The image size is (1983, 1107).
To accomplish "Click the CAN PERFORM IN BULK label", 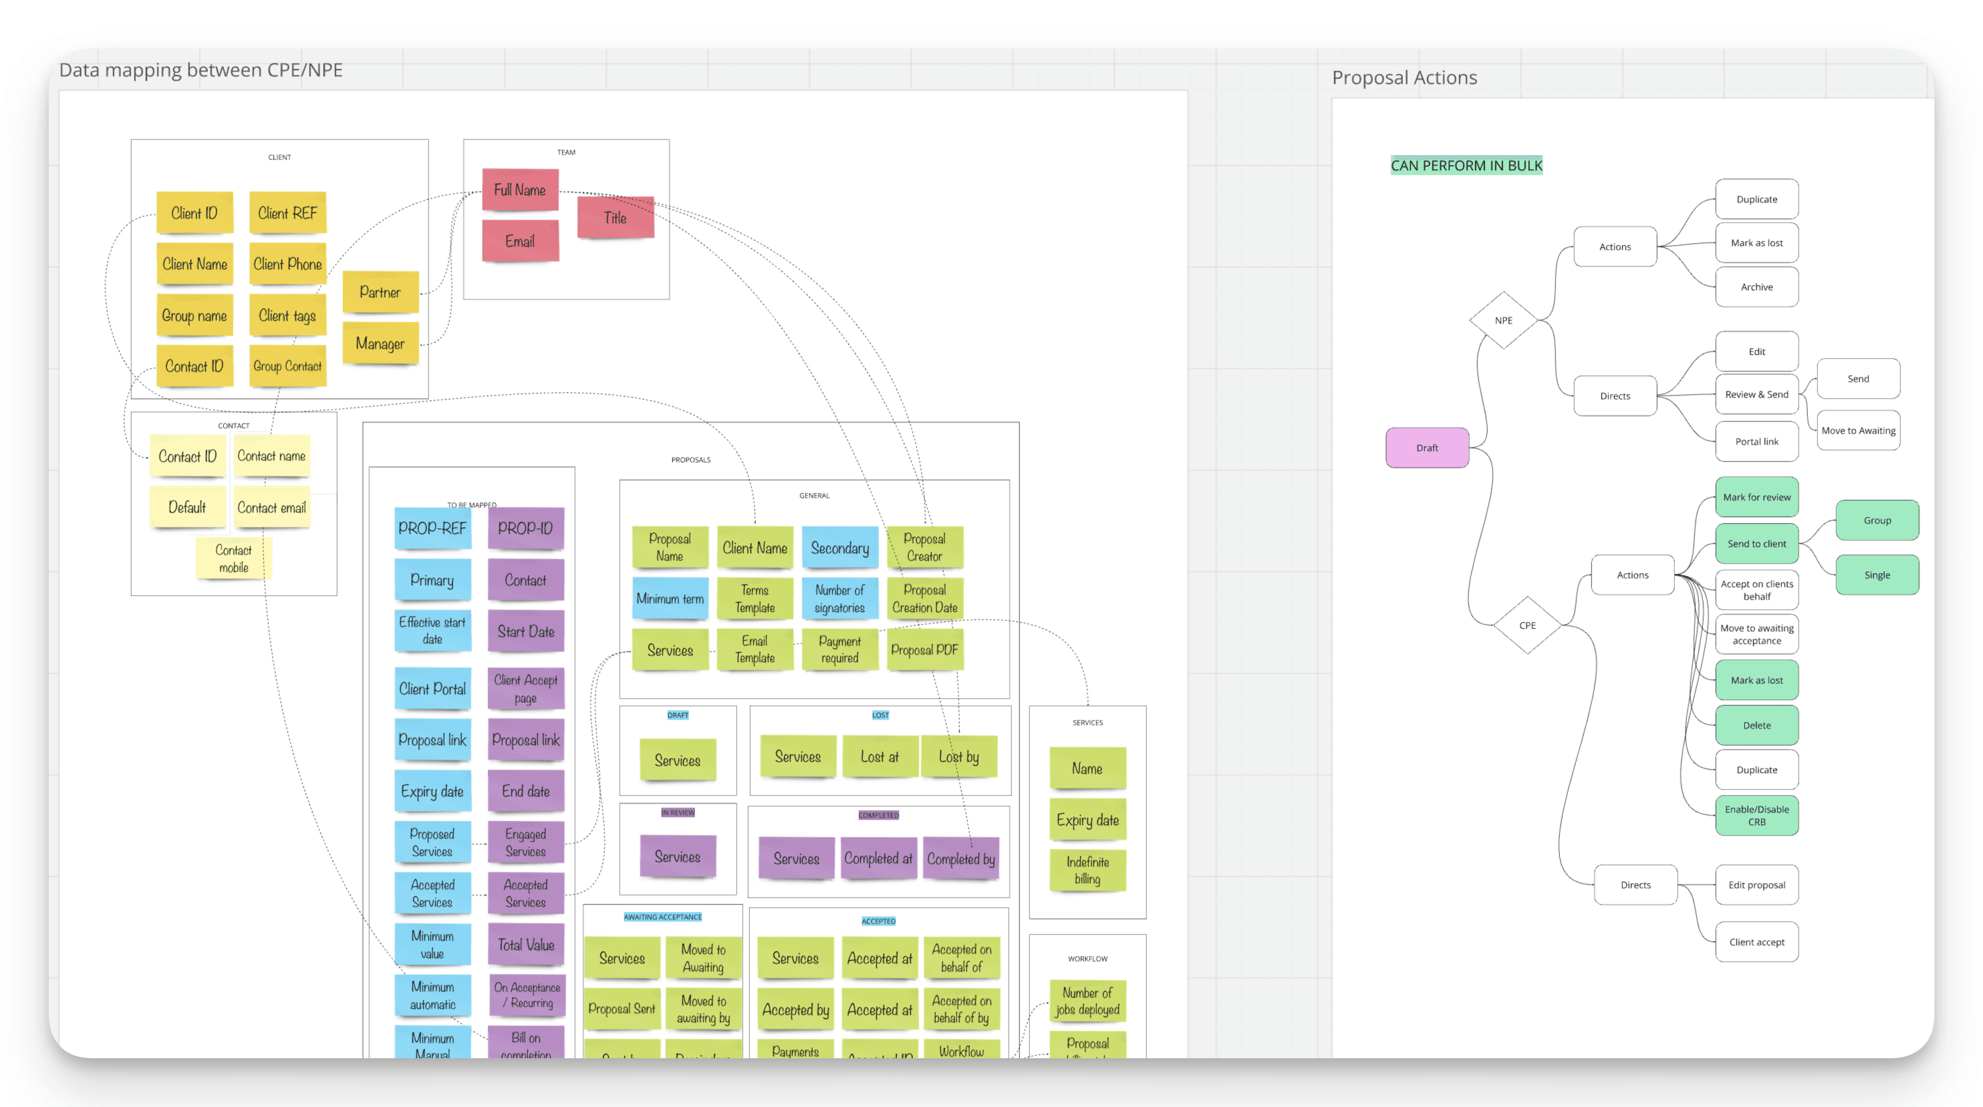I will (1466, 166).
